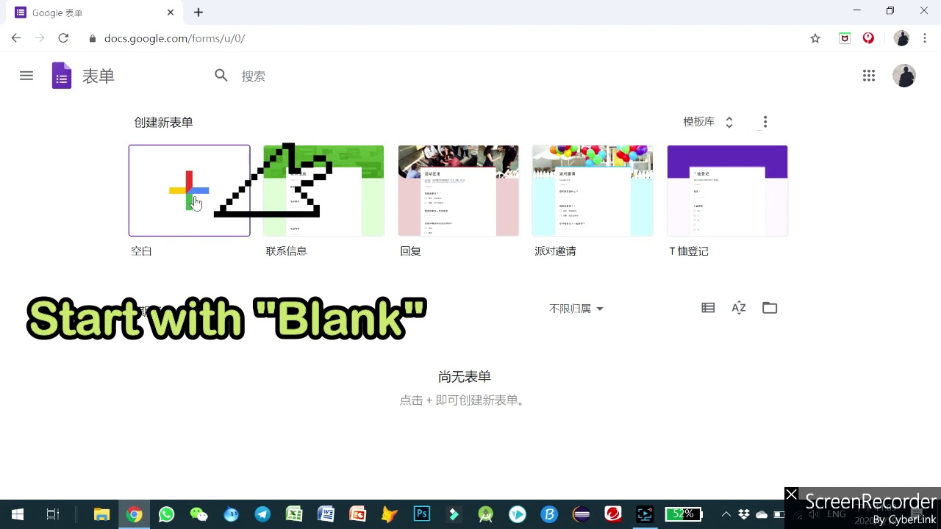Click the Dropbox tray icon

point(744,514)
